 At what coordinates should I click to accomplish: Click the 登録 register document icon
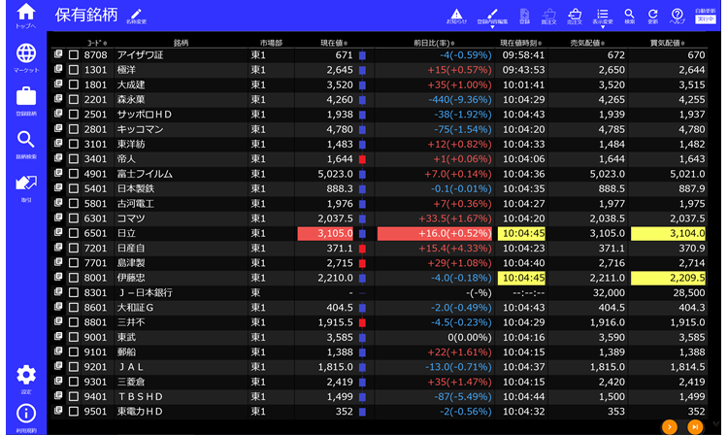pos(524,17)
